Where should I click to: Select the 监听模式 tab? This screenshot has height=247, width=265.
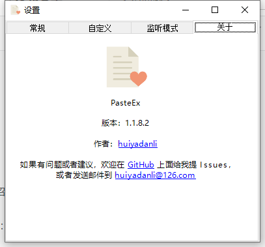click(162, 28)
